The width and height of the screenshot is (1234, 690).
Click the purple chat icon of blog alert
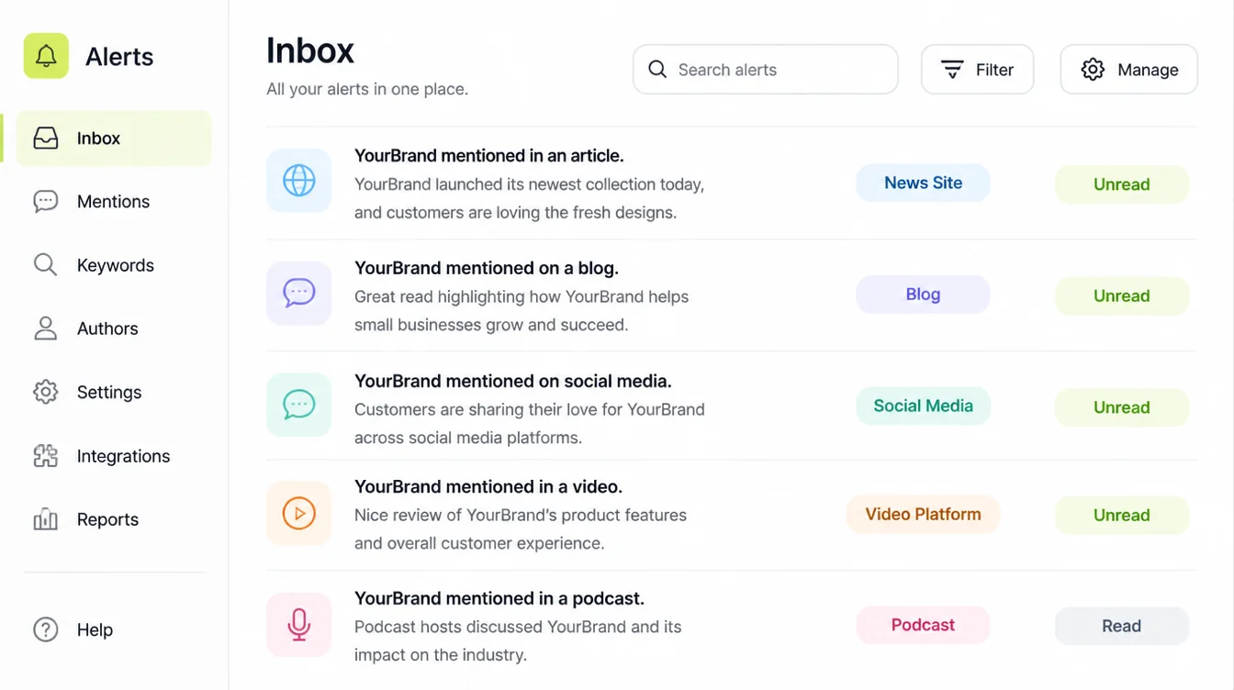click(299, 294)
